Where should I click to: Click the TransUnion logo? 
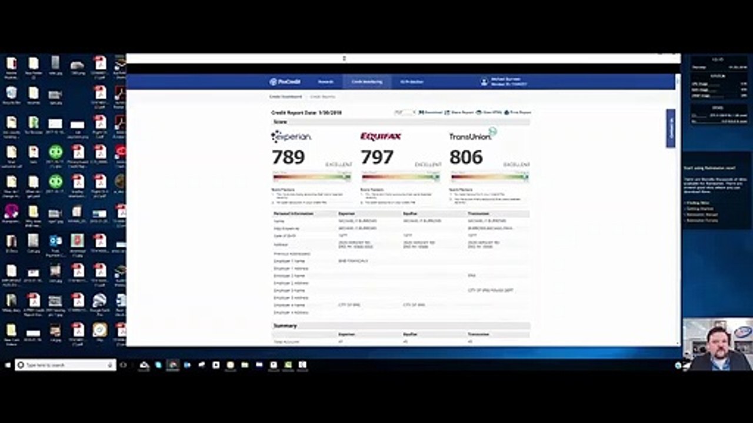point(473,135)
